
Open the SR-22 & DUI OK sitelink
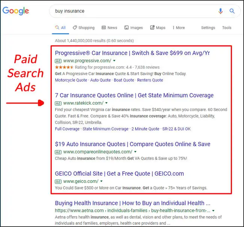(176, 129)
